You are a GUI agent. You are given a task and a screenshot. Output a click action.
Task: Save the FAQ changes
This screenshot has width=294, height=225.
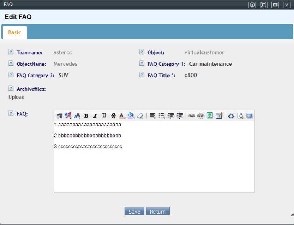134,211
